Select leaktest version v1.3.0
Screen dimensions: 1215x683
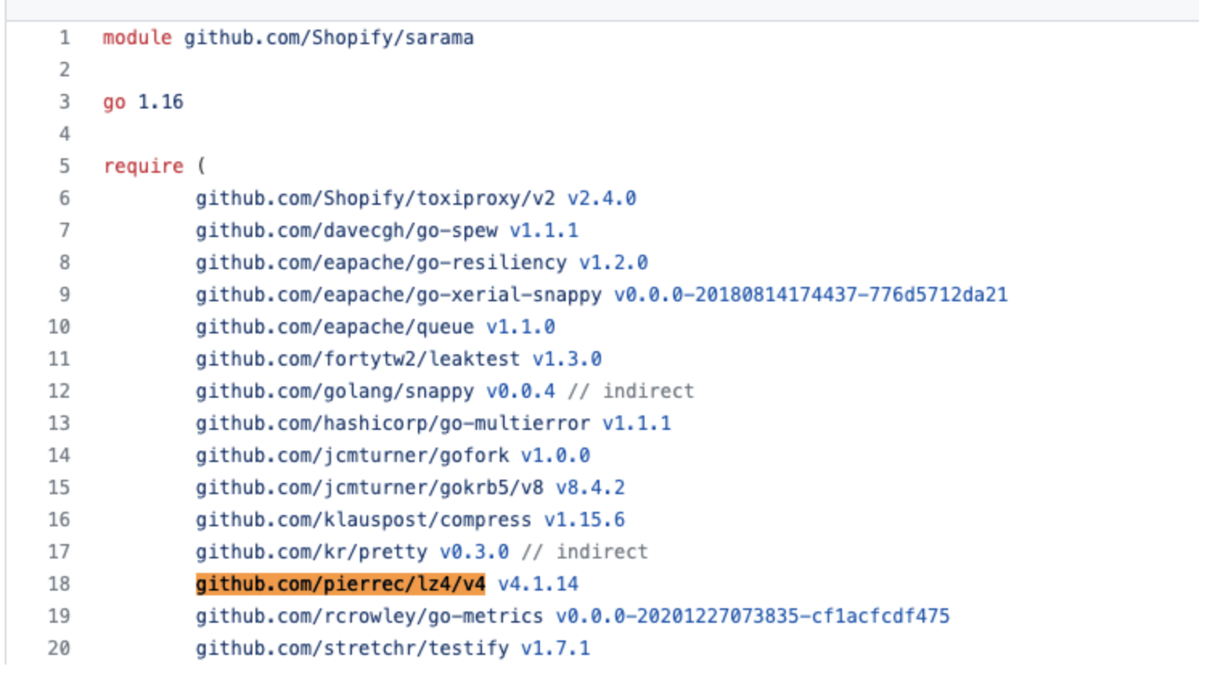567,359
